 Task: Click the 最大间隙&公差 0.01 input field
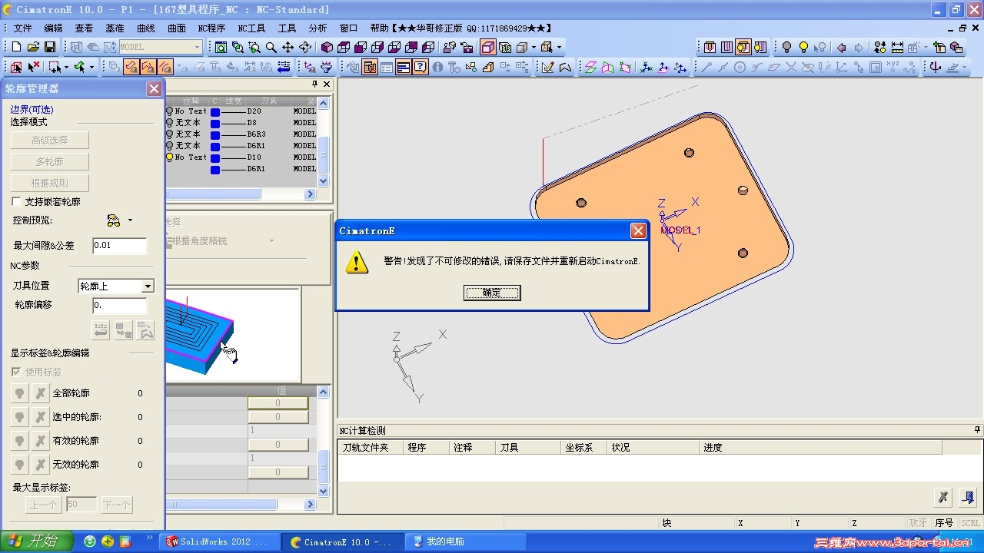tap(119, 246)
